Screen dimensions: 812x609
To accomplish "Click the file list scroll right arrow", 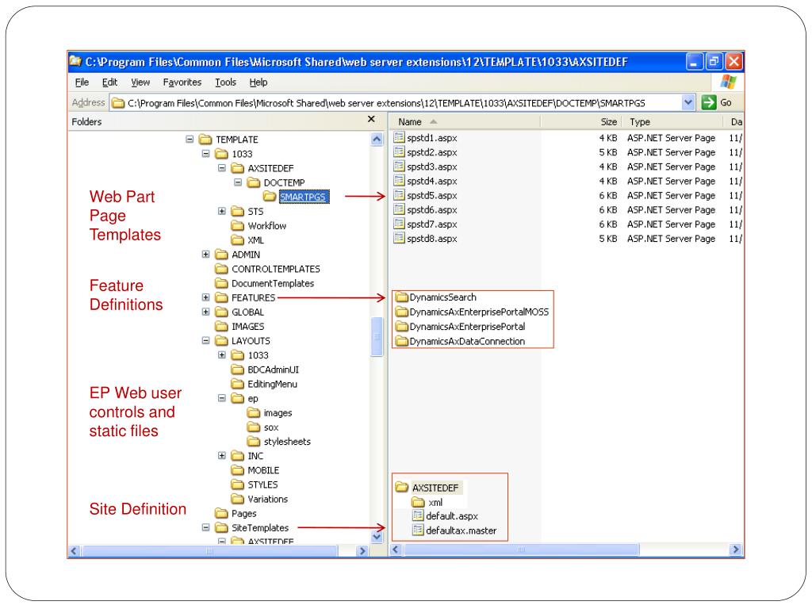I will coord(735,550).
